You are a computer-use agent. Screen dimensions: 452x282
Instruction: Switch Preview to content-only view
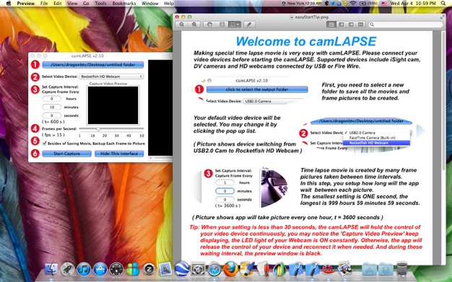pos(331,25)
